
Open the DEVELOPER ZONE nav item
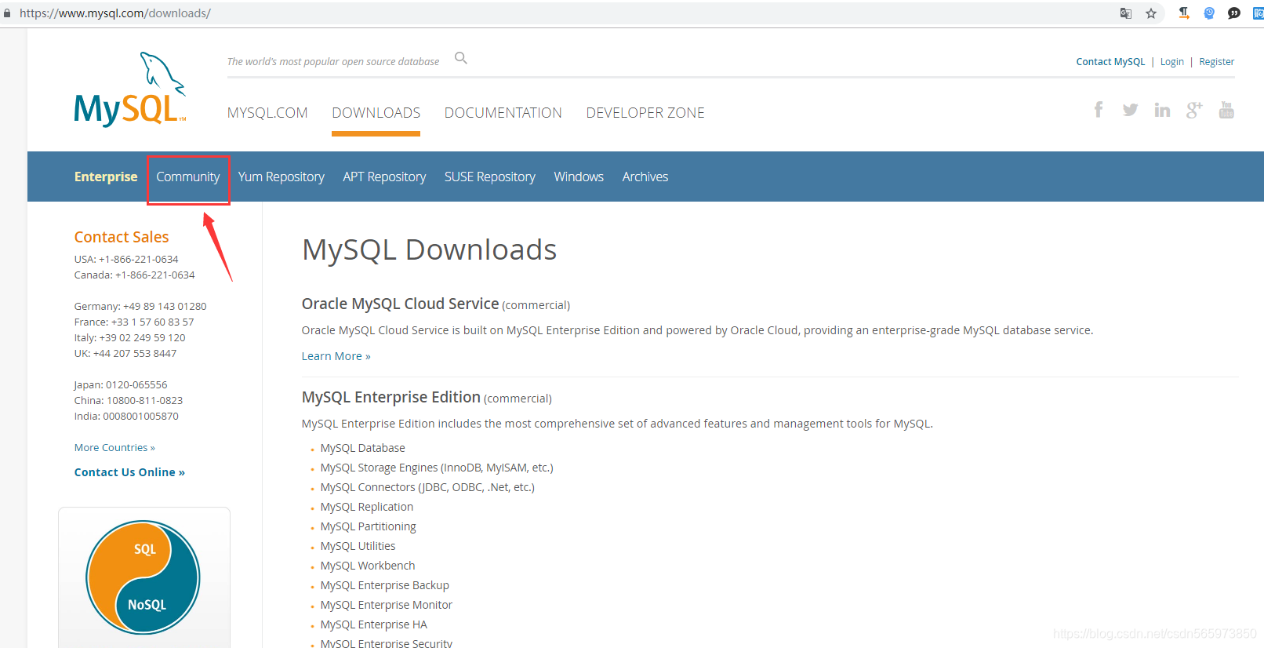[645, 113]
